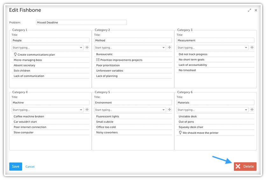Open dropdown arrow in Category 6
This screenshot has width=266, height=180.
[x=246, y=110]
